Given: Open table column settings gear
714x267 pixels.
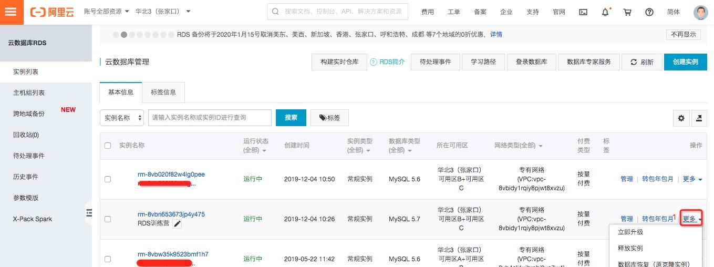Looking at the screenshot, I should click(x=681, y=118).
